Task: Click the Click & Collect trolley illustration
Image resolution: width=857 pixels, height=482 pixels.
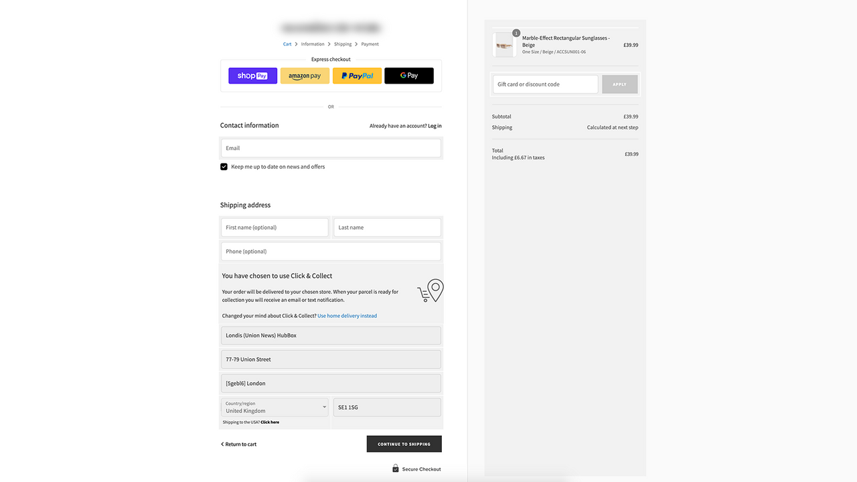Action: (x=429, y=291)
